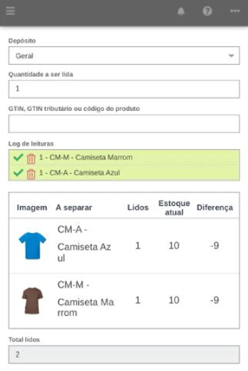Open the help question mark icon

[207, 11]
